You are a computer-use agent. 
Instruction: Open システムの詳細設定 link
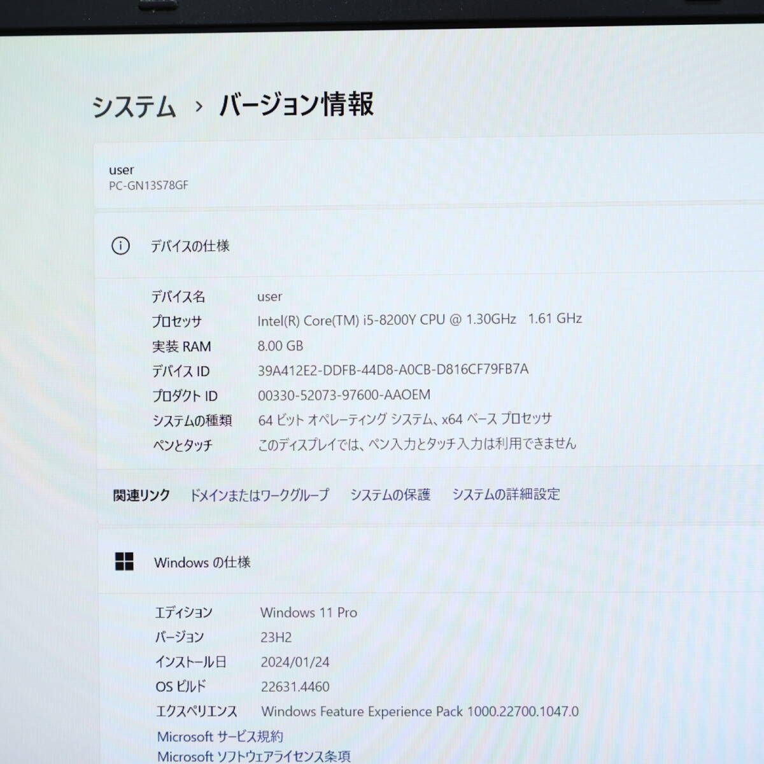click(506, 493)
